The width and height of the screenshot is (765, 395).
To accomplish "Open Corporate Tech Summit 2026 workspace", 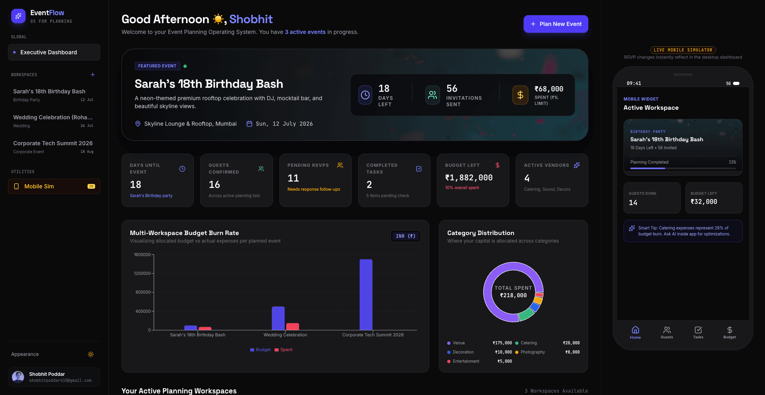I will click(x=54, y=147).
